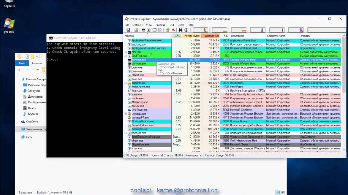
Task: Open the Find menu
Action: point(171,25)
